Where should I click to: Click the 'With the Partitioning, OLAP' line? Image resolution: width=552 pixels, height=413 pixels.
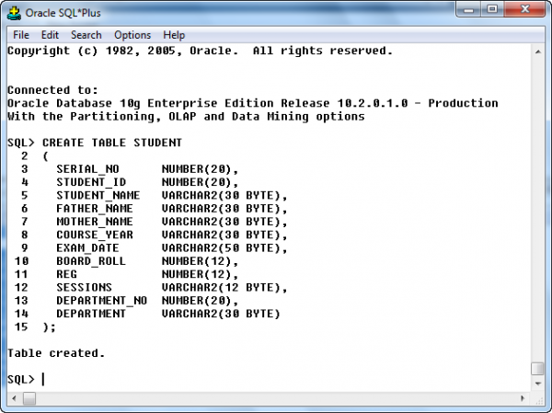tap(186, 117)
